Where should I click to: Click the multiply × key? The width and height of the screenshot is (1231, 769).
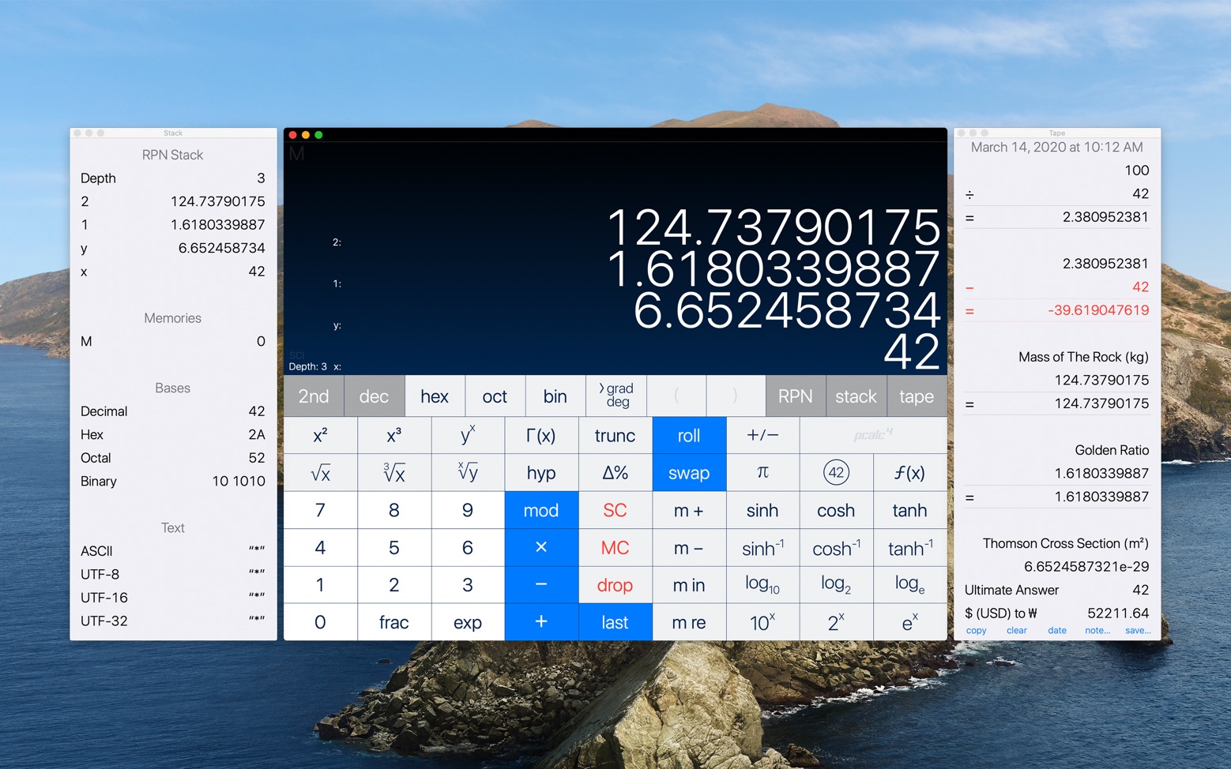(541, 547)
